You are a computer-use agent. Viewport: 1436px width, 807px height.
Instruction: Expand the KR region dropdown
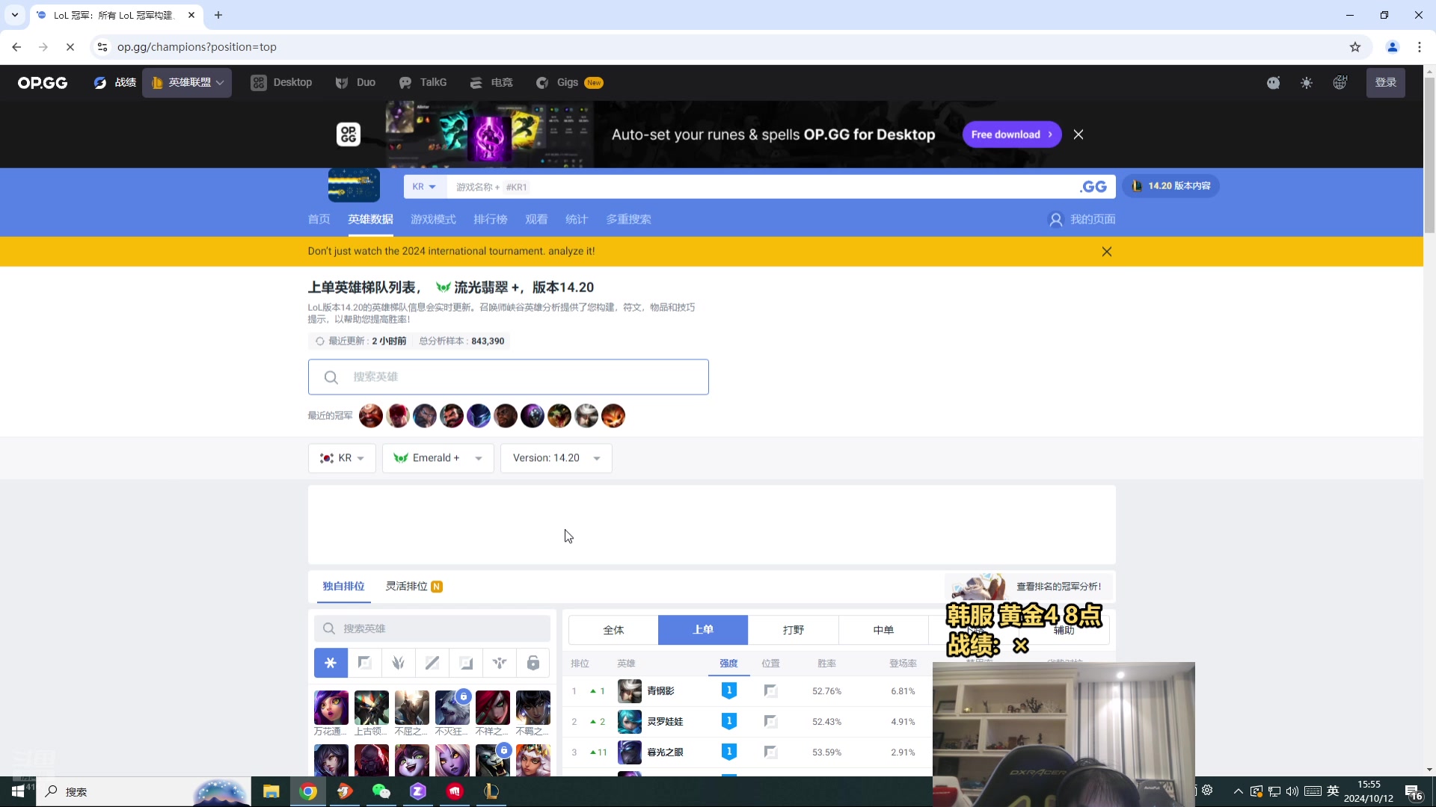[x=343, y=457]
